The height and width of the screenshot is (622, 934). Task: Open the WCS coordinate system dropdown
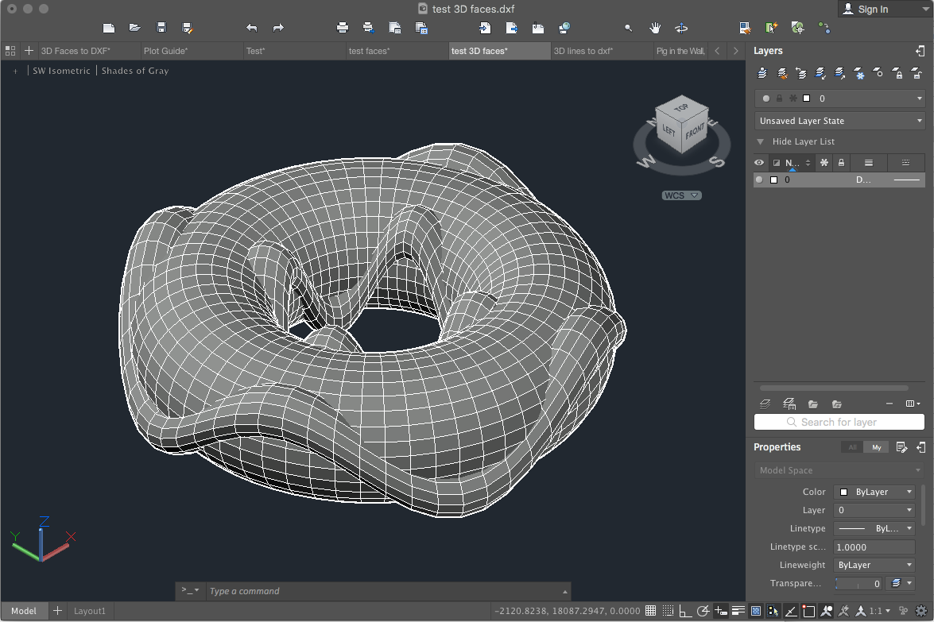tap(681, 195)
